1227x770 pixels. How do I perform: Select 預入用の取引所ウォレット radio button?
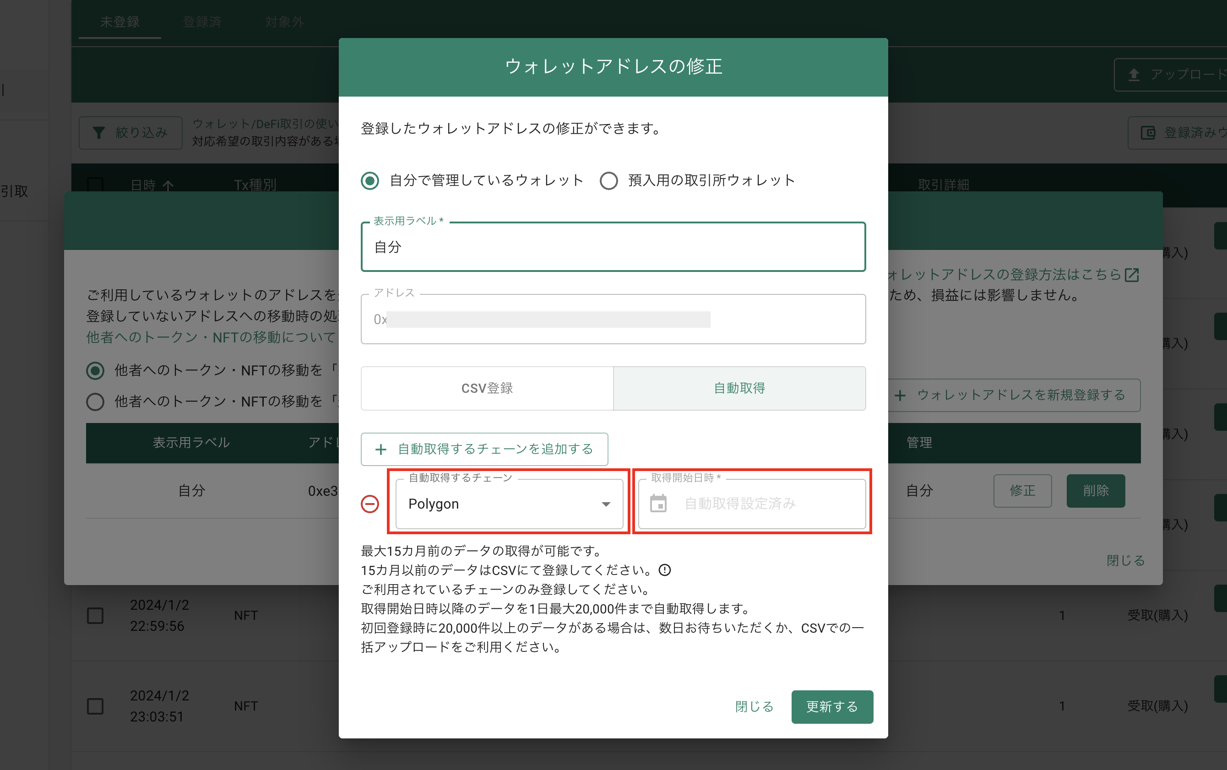(x=608, y=180)
